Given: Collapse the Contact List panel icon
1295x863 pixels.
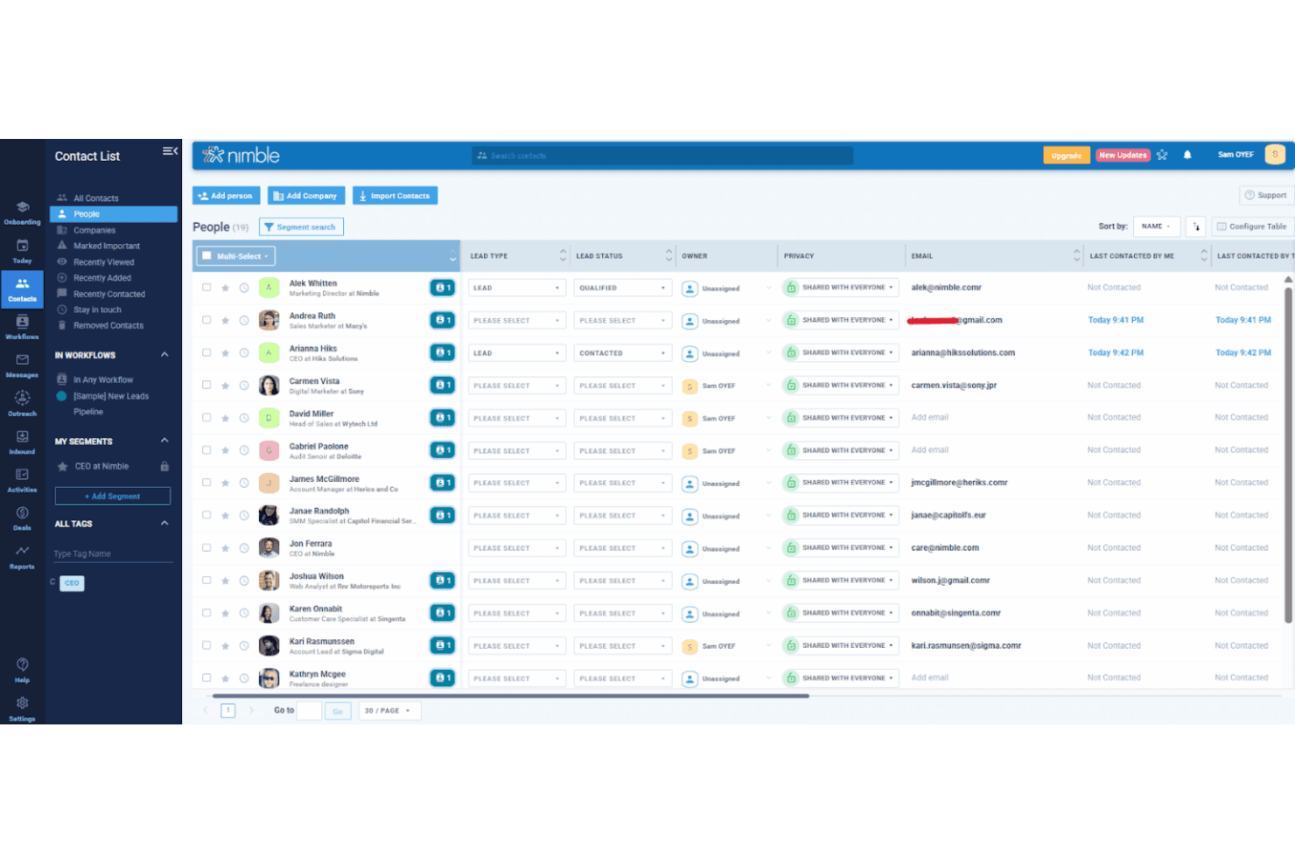Looking at the screenshot, I should pyautogui.click(x=170, y=151).
